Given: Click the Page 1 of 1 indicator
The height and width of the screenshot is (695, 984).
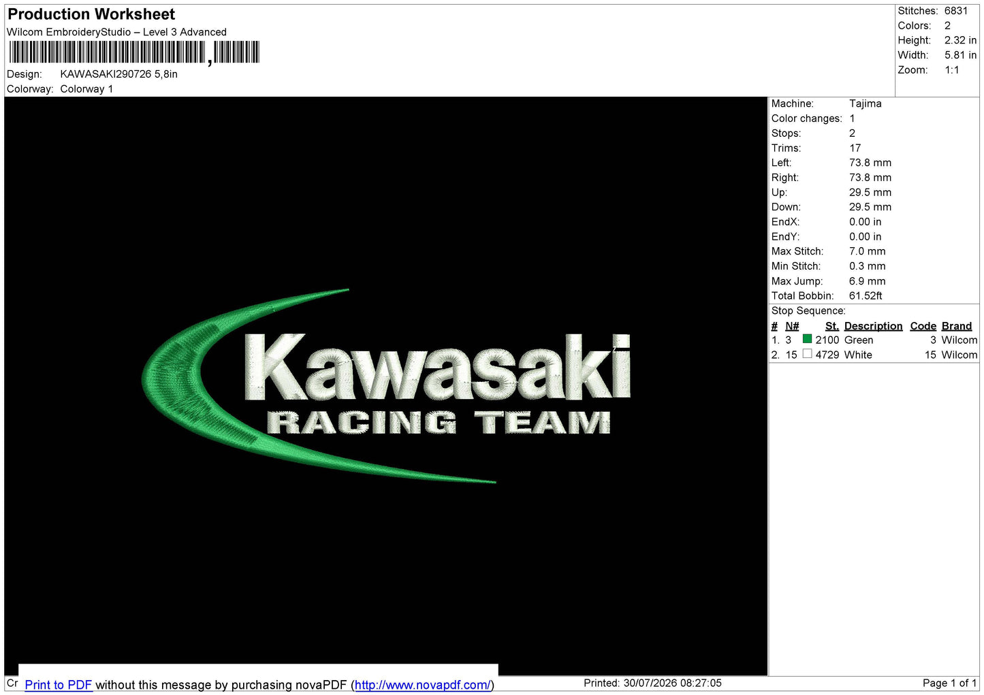Looking at the screenshot, I should pos(949,683).
